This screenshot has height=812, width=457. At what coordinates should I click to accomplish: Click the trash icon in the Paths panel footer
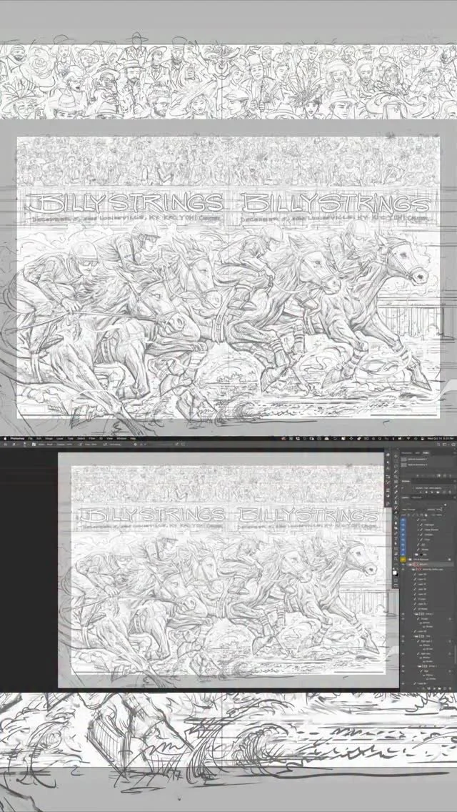pos(451,475)
